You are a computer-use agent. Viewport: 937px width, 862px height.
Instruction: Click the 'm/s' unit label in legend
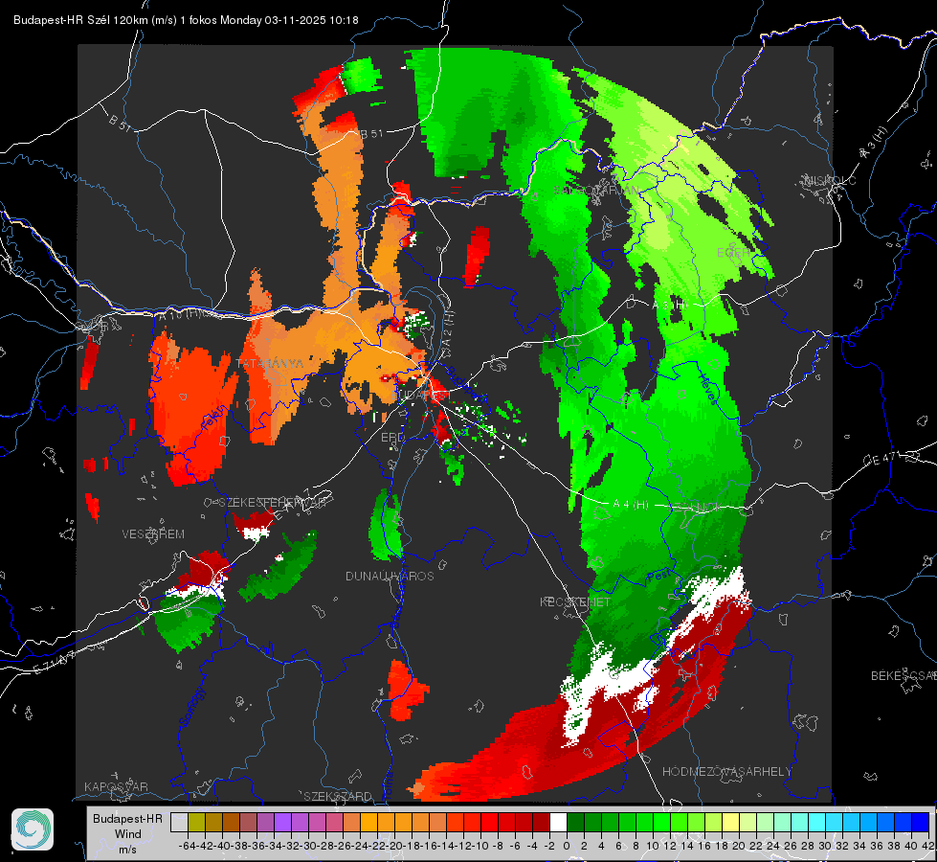(127, 850)
